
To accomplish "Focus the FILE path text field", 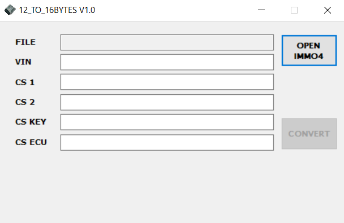I will click(x=167, y=42).
